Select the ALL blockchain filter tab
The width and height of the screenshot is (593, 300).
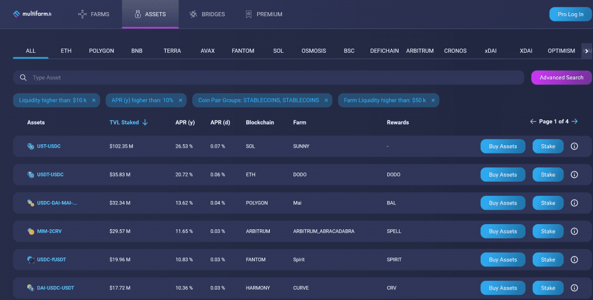point(31,51)
